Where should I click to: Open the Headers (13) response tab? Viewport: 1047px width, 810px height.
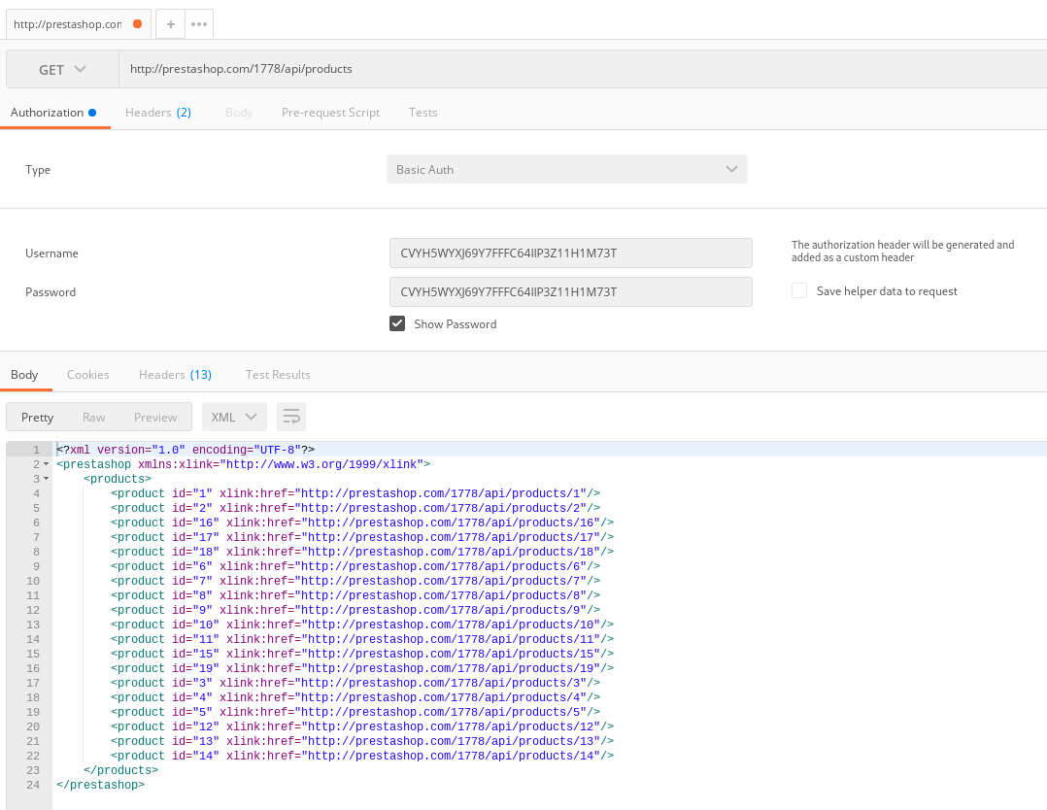pos(175,374)
